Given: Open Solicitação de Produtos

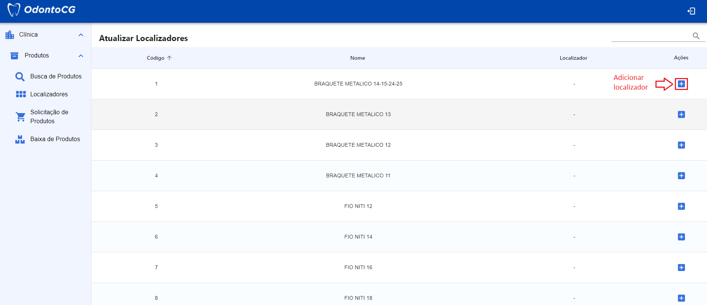Looking at the screenshot, I should click(x=49, y=116).
